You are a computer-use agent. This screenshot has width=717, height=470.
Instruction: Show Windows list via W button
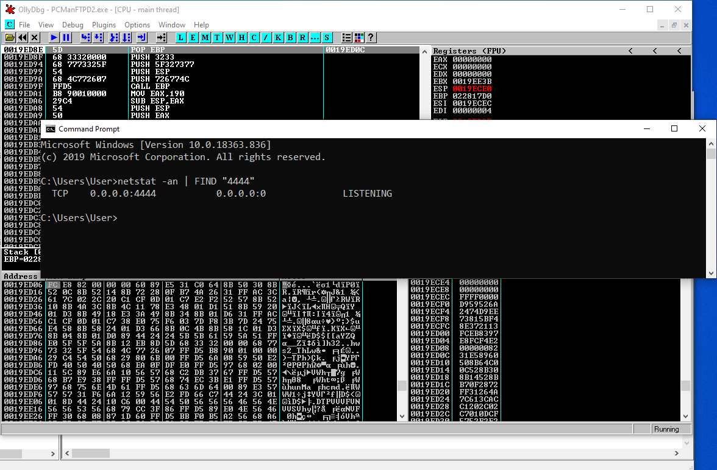(229, 38)
